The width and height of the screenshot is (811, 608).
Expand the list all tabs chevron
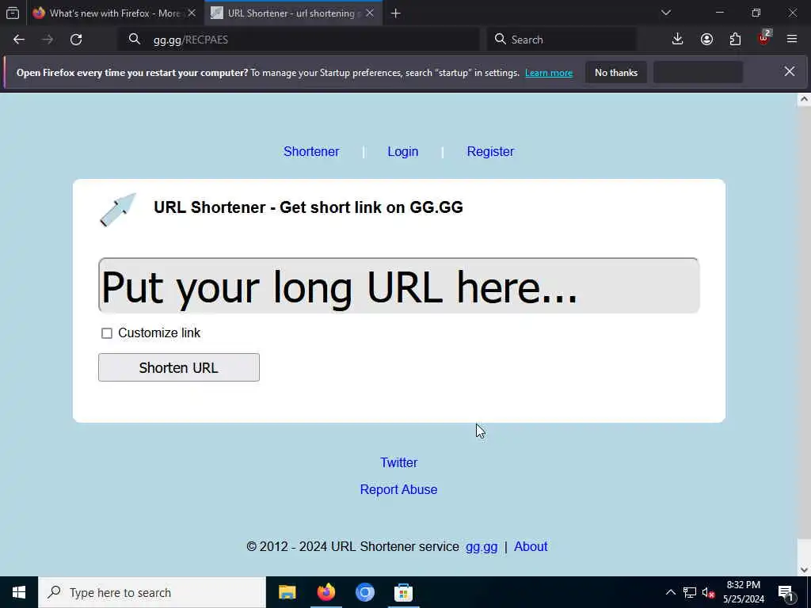(x=666, y=13)
